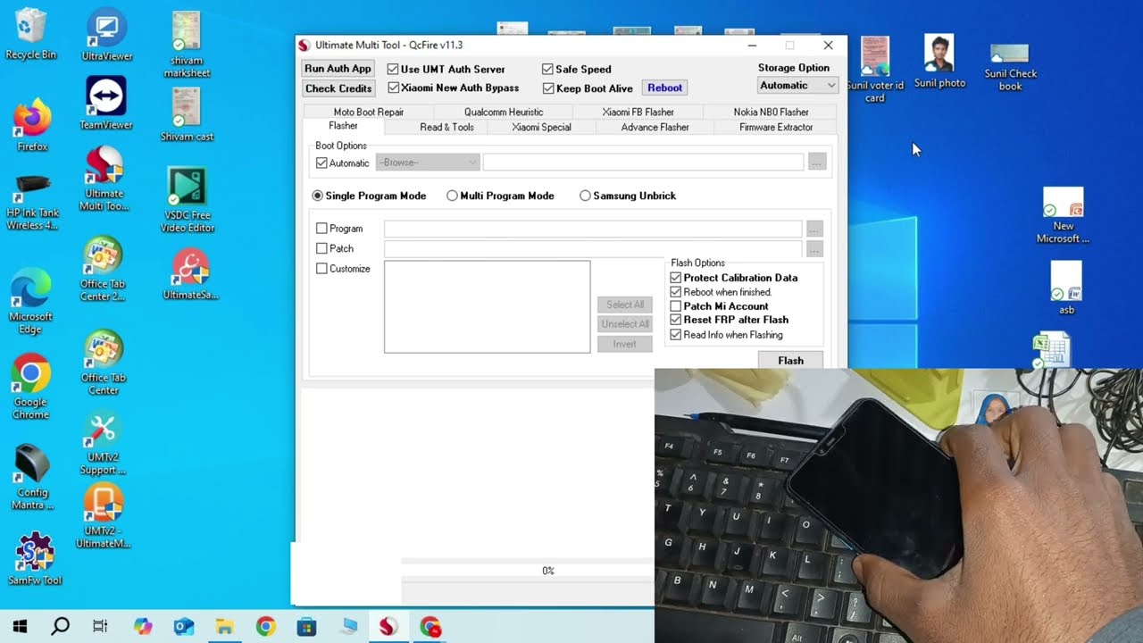
Task: Open the Recycle Bin desktop icon
Action: coord(30,34)
